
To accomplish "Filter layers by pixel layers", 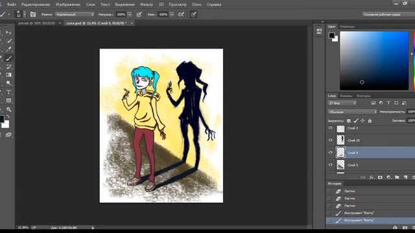I will 373,103.
